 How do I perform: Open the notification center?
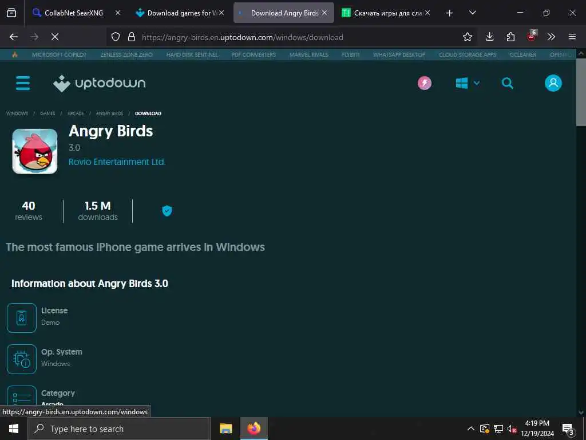coord(568,429)
